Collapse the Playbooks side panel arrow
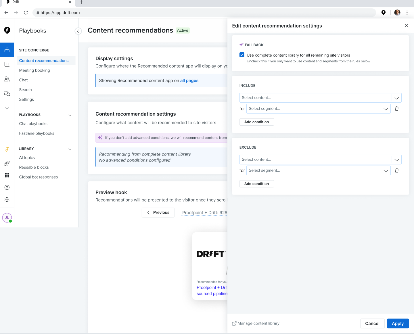This screenshot has height=334, width=414. point(78,31)
